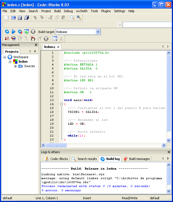Open the Debug menu
This screenshot has width=173, height=202.
point(68,11)
